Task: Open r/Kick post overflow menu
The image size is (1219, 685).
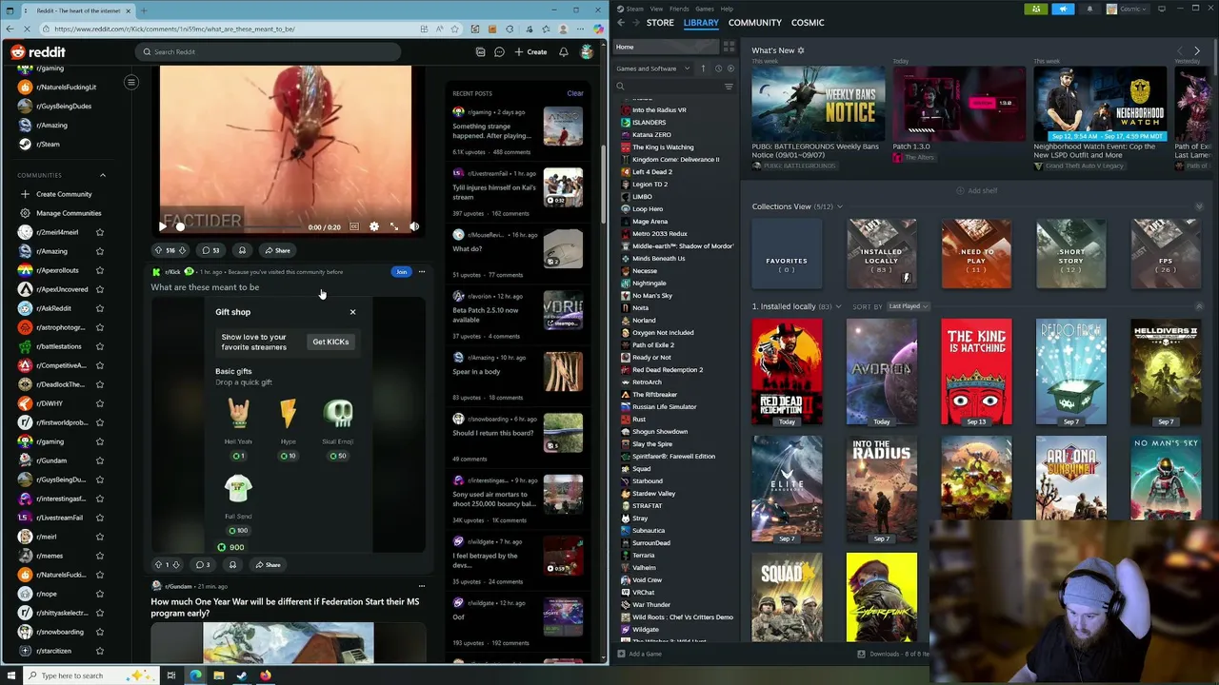Action: (422, 272)
